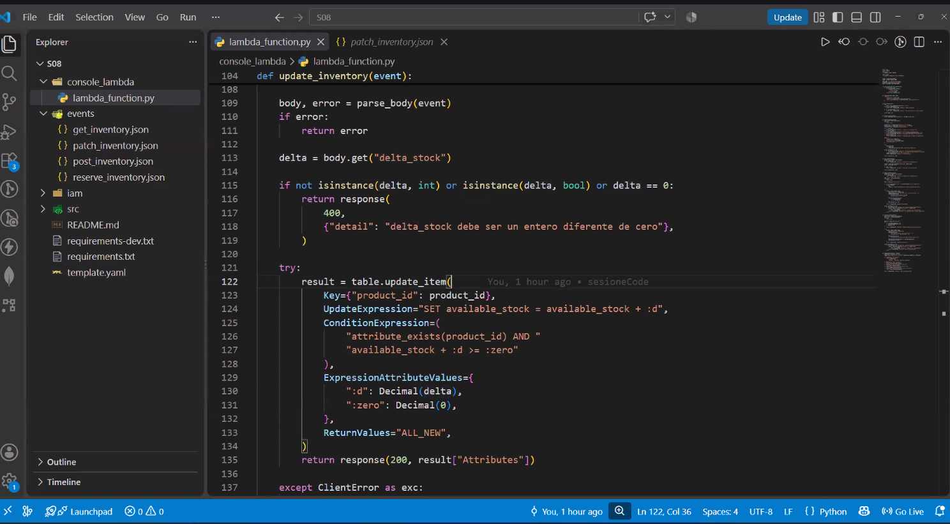Toggle the secondary side bar

pos(875,17)
